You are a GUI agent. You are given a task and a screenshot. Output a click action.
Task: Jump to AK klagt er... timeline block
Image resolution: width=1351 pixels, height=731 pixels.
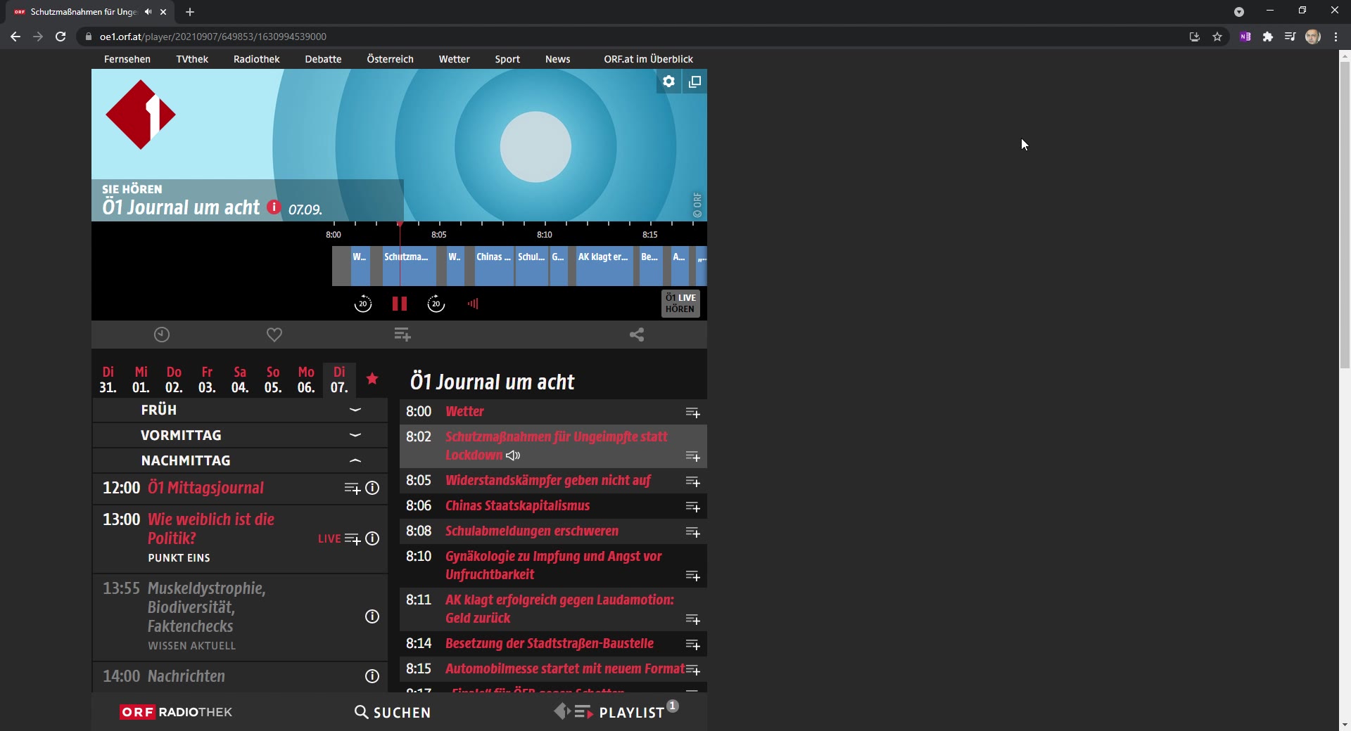(604, 266)
